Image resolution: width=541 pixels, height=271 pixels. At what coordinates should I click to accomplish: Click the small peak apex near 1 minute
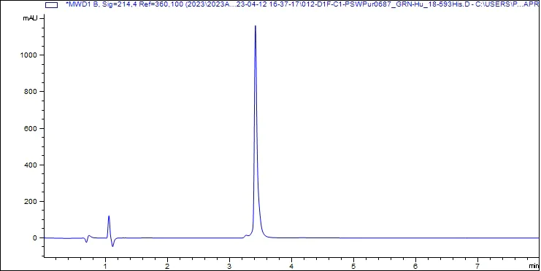[109, 216]
